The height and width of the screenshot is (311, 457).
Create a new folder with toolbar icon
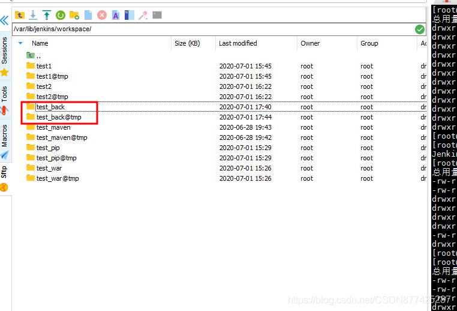coord(74,15)
